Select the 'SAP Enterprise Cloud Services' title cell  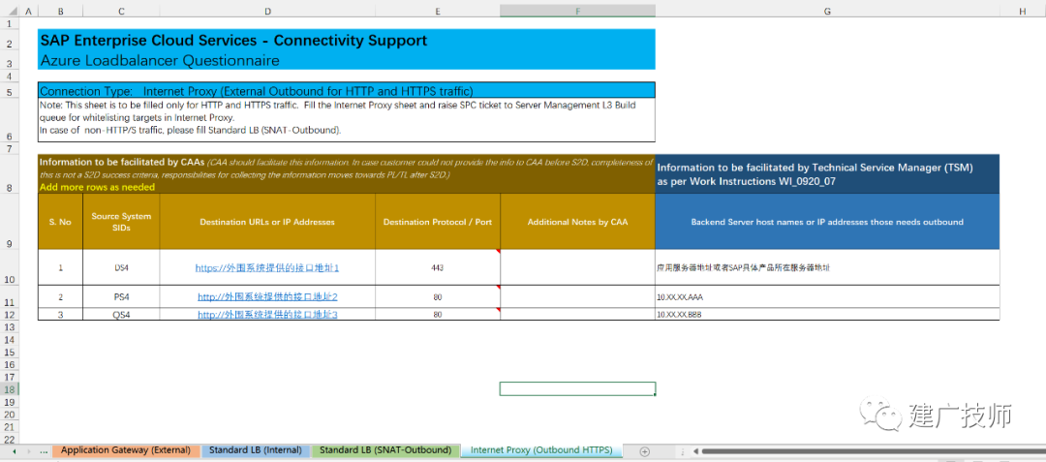[346, 40]
